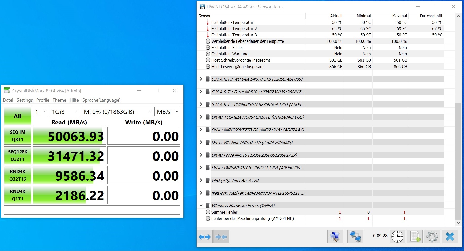Screen dimensions: 464x251
Task: Select the 9586.34 read result value
Action: coord(69,175)
